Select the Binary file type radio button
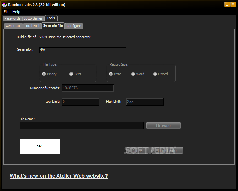238x191 pixels. (x=49, y=74)
